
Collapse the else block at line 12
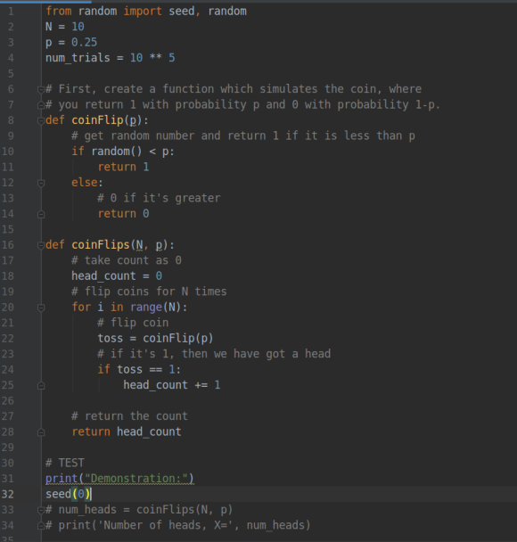[x=41, y=183]
